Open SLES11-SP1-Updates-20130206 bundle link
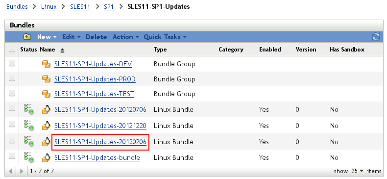387x179 pixels. tap(100, 142)
